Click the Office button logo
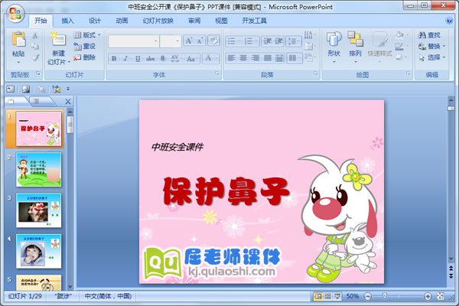 [15, 14]
